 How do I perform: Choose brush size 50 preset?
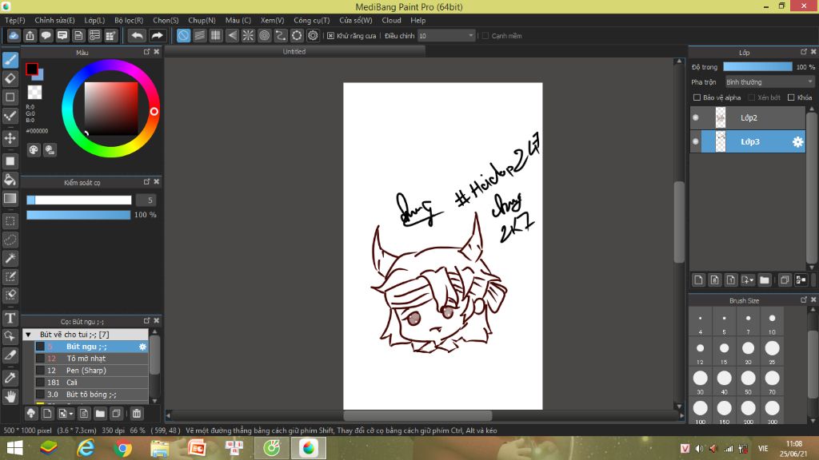pyautogui.click(x=748, y=383)
